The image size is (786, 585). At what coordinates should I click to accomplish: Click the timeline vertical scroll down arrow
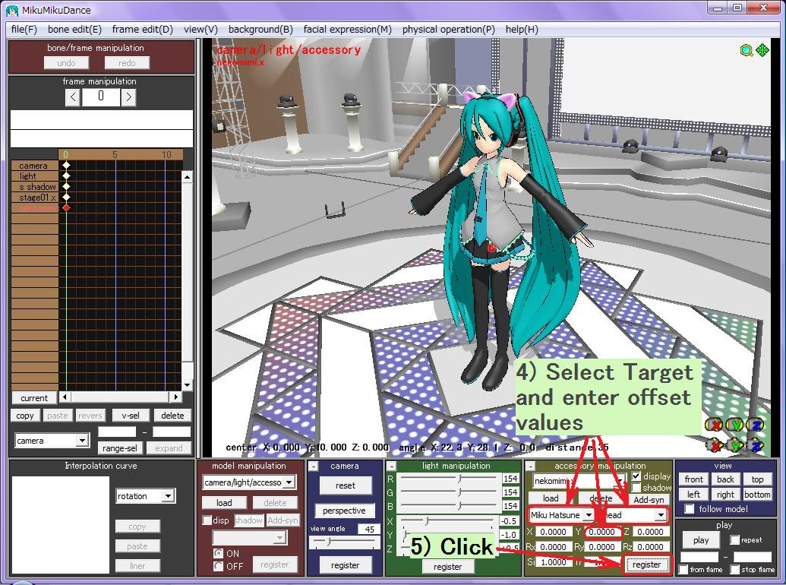[x=187, y=385]
